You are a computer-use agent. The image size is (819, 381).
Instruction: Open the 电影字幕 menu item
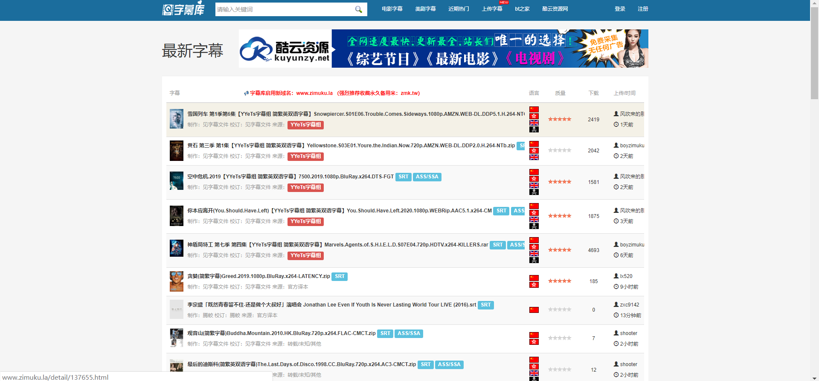[392, 9]
